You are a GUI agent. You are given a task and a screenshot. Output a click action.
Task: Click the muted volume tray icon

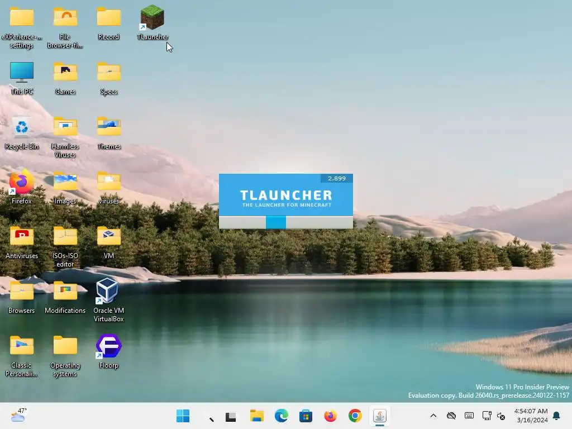501,416
